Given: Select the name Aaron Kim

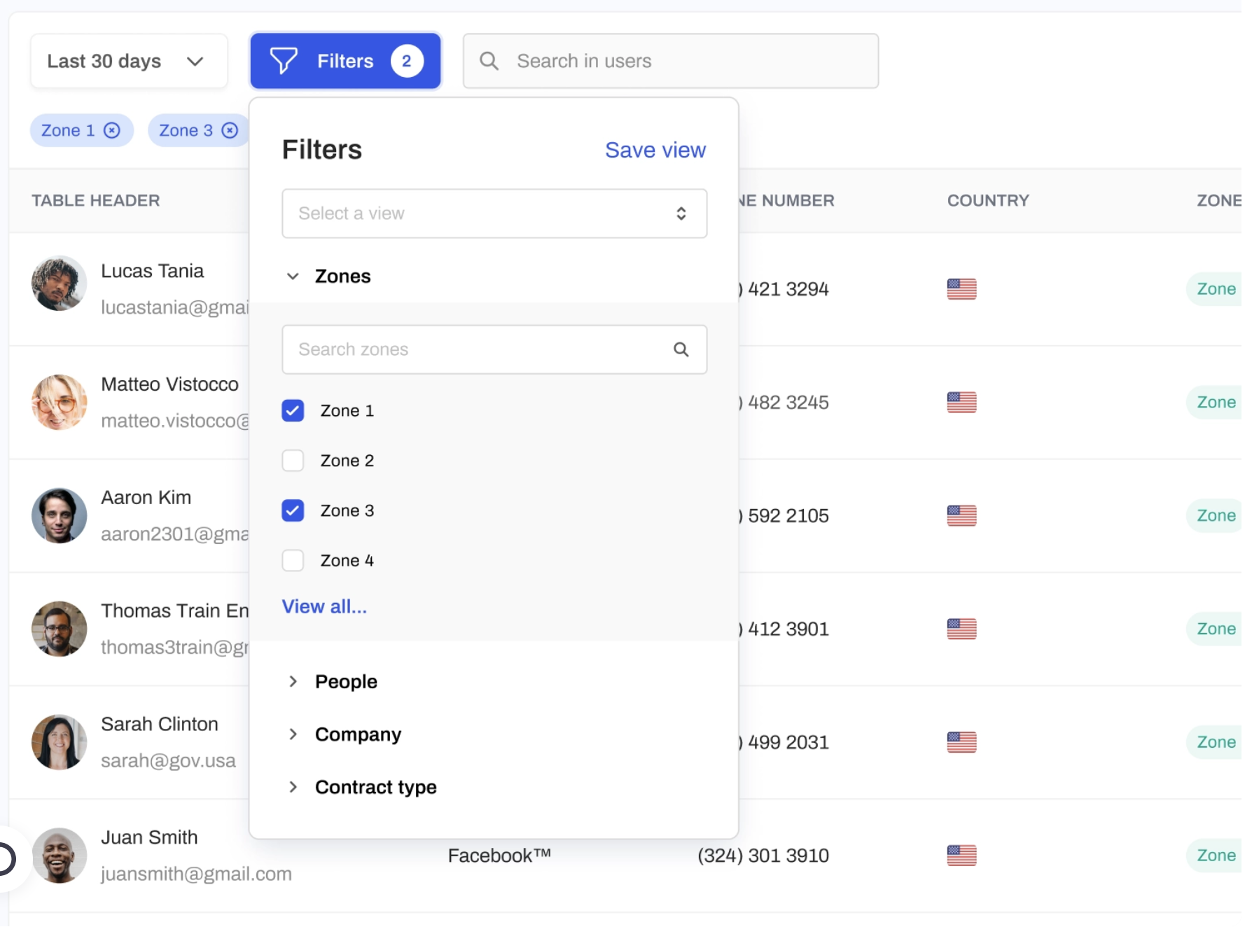Looking at the screenshot, I should pyautogui.click(x=146, y=498).
